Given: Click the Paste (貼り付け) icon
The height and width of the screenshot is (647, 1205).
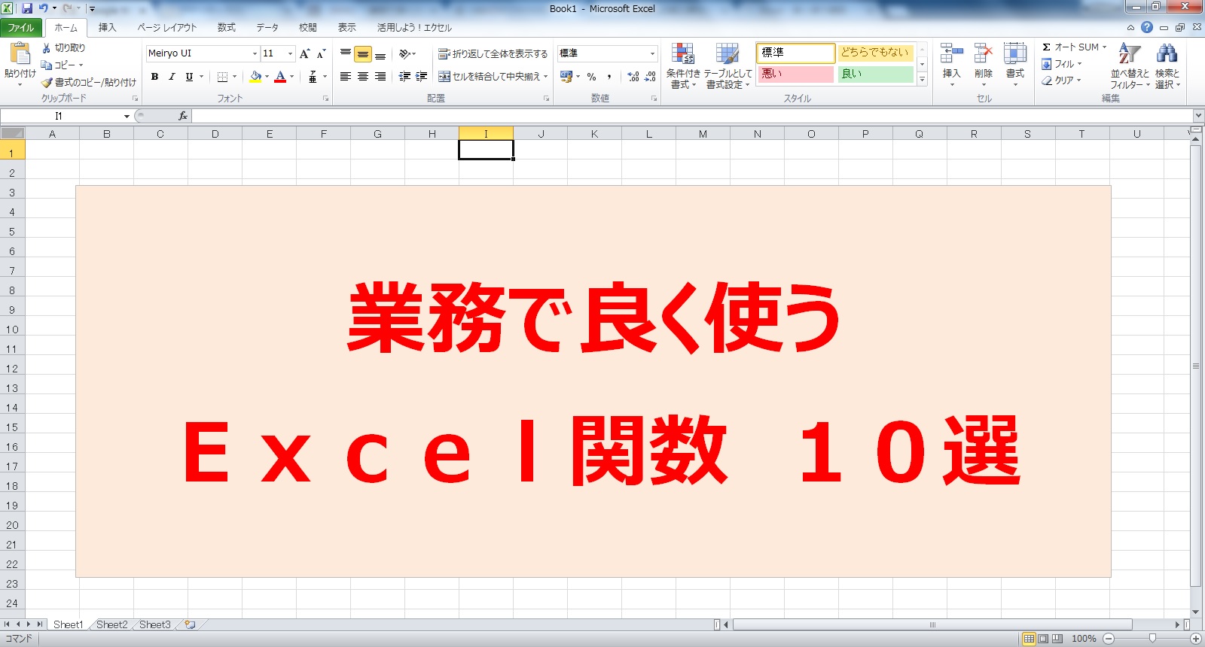Looking at the screenshot, I should [20, 54].
